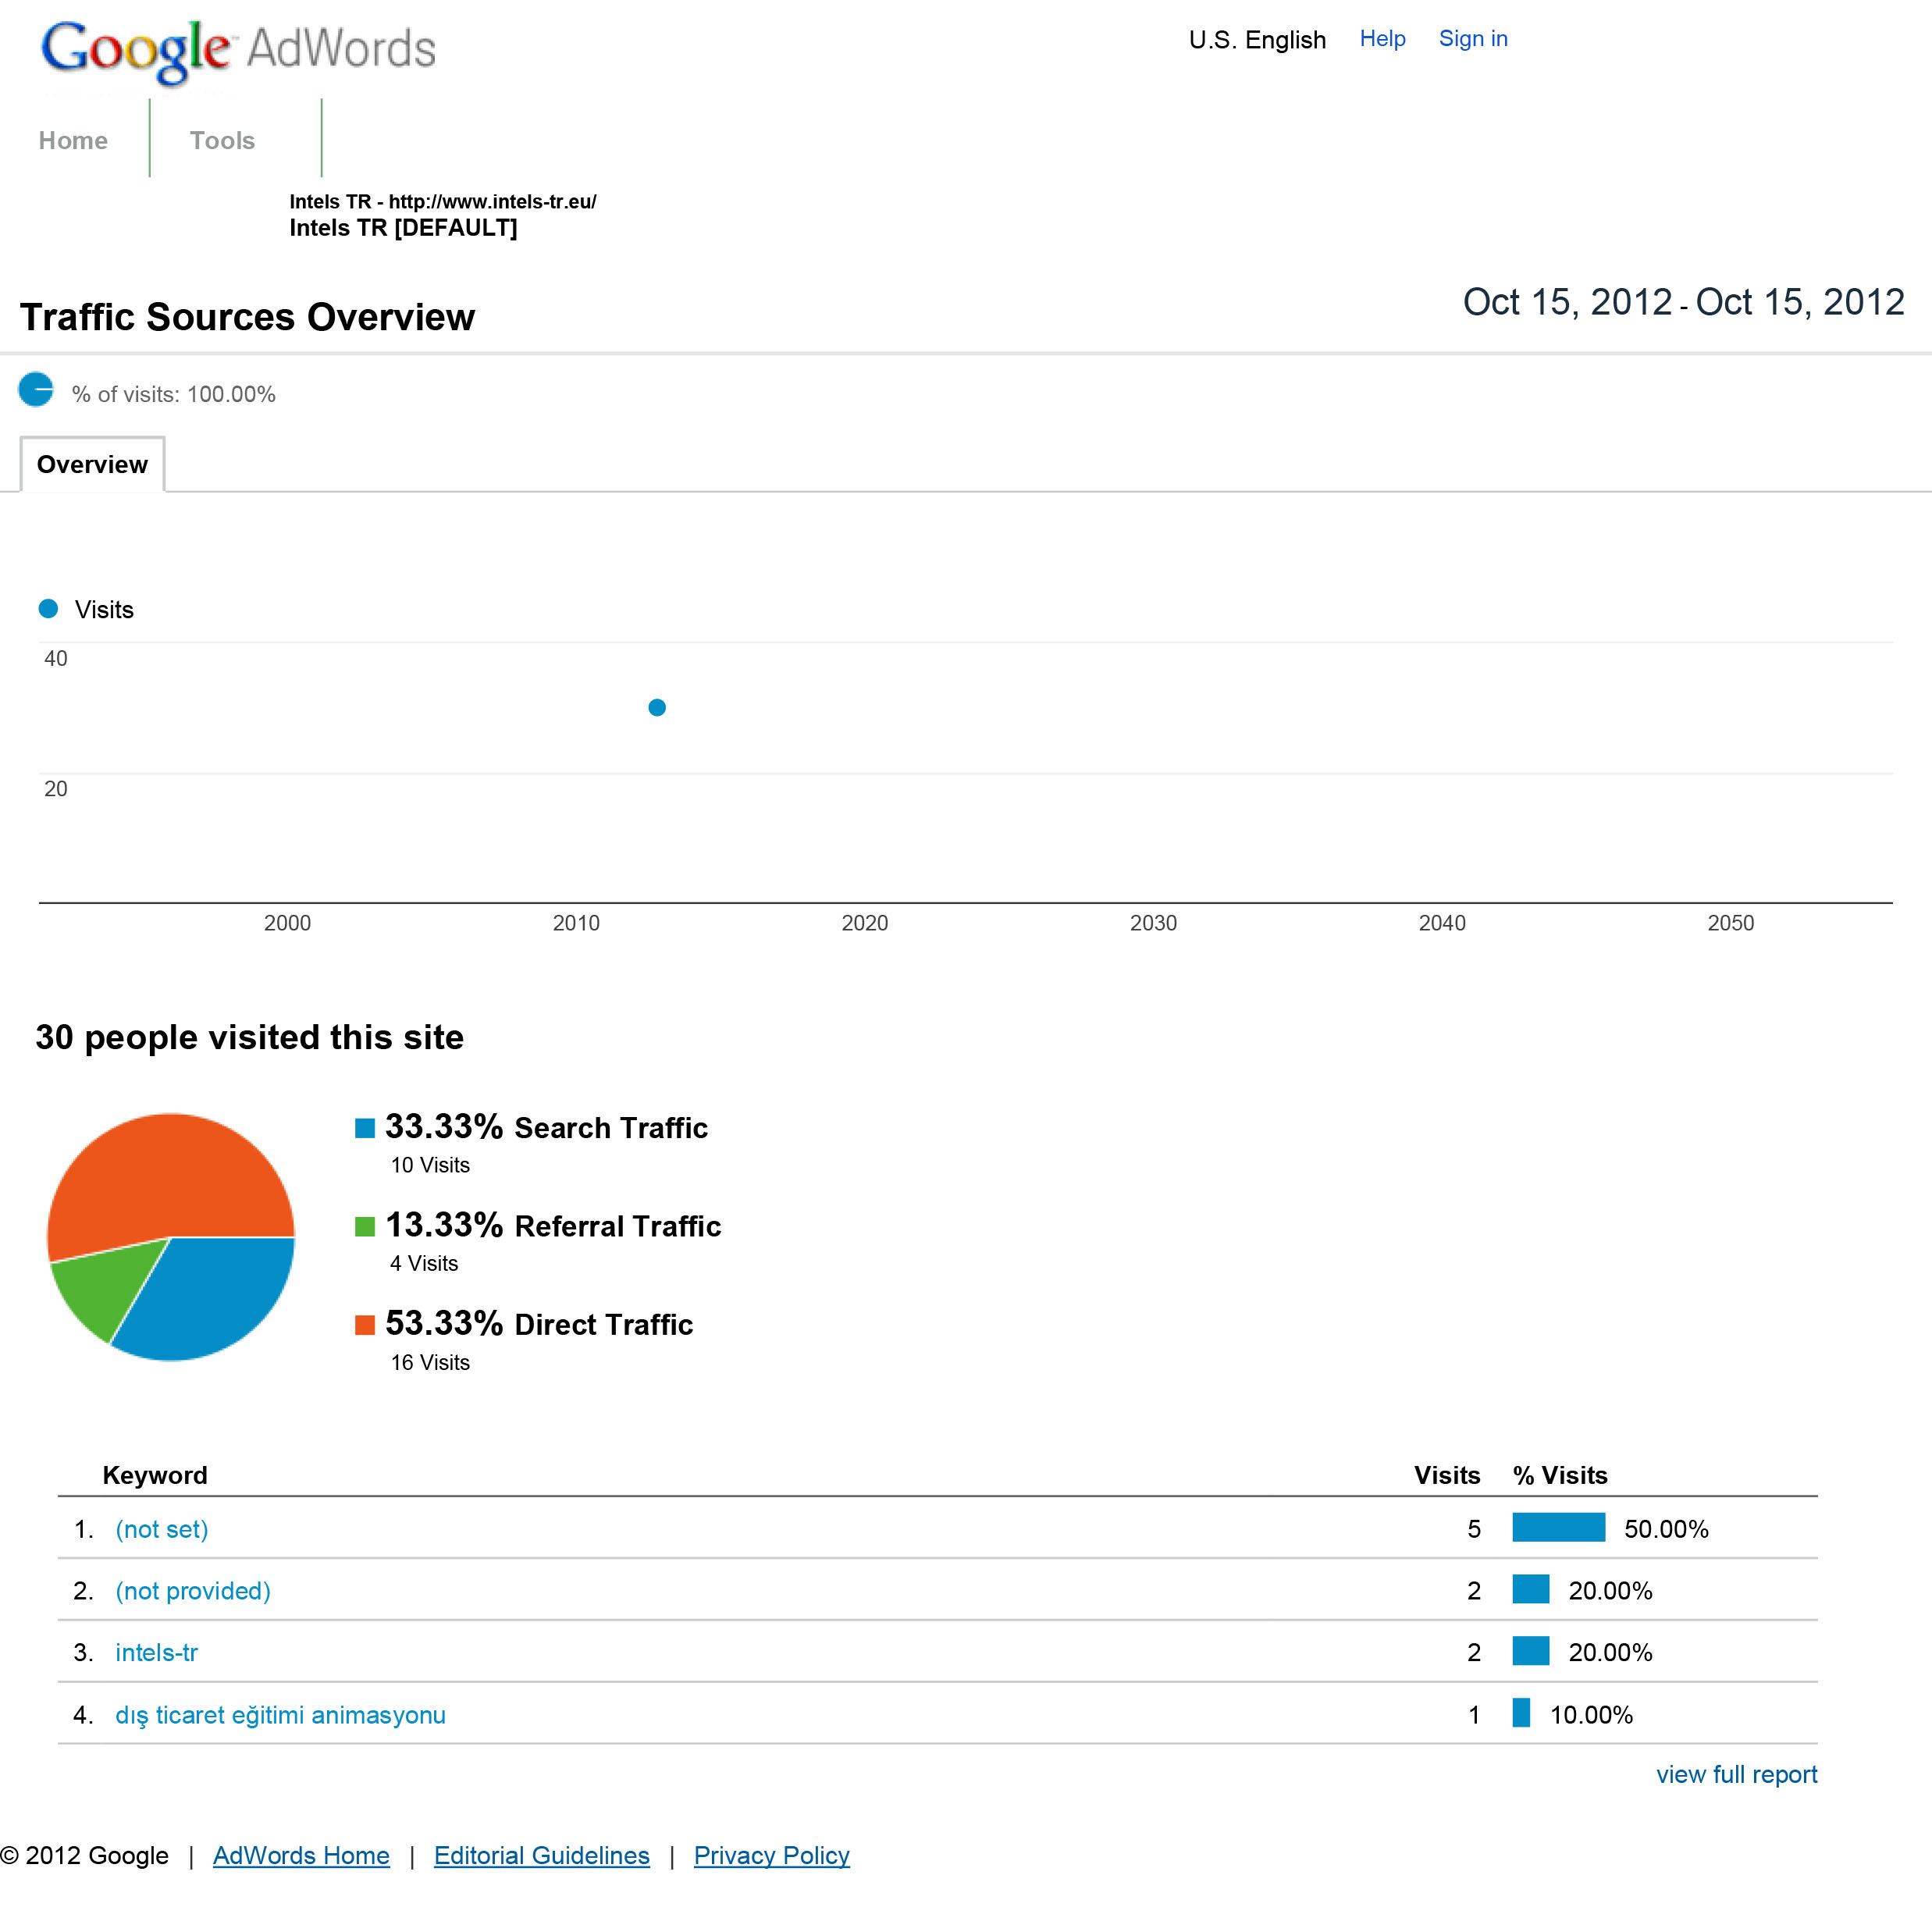Click the green Referral Traffic legend square
This screenshot has width=1932, height=1932.
click(365, 1226)
